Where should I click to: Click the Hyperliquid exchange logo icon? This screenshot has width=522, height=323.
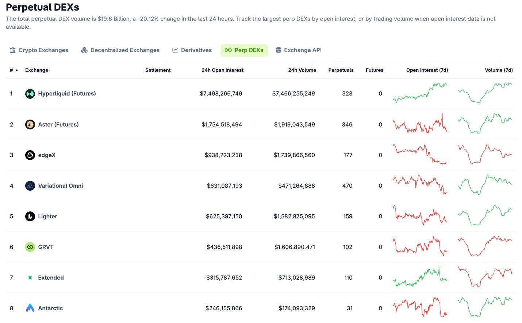click(30, 94)
